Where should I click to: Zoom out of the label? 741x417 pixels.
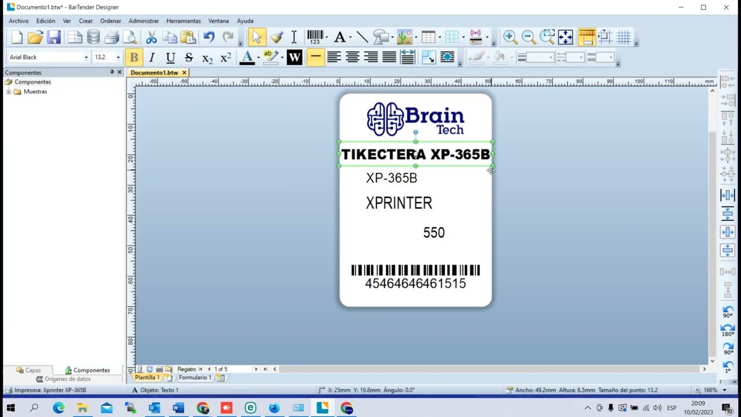click(x=529, y=38)
